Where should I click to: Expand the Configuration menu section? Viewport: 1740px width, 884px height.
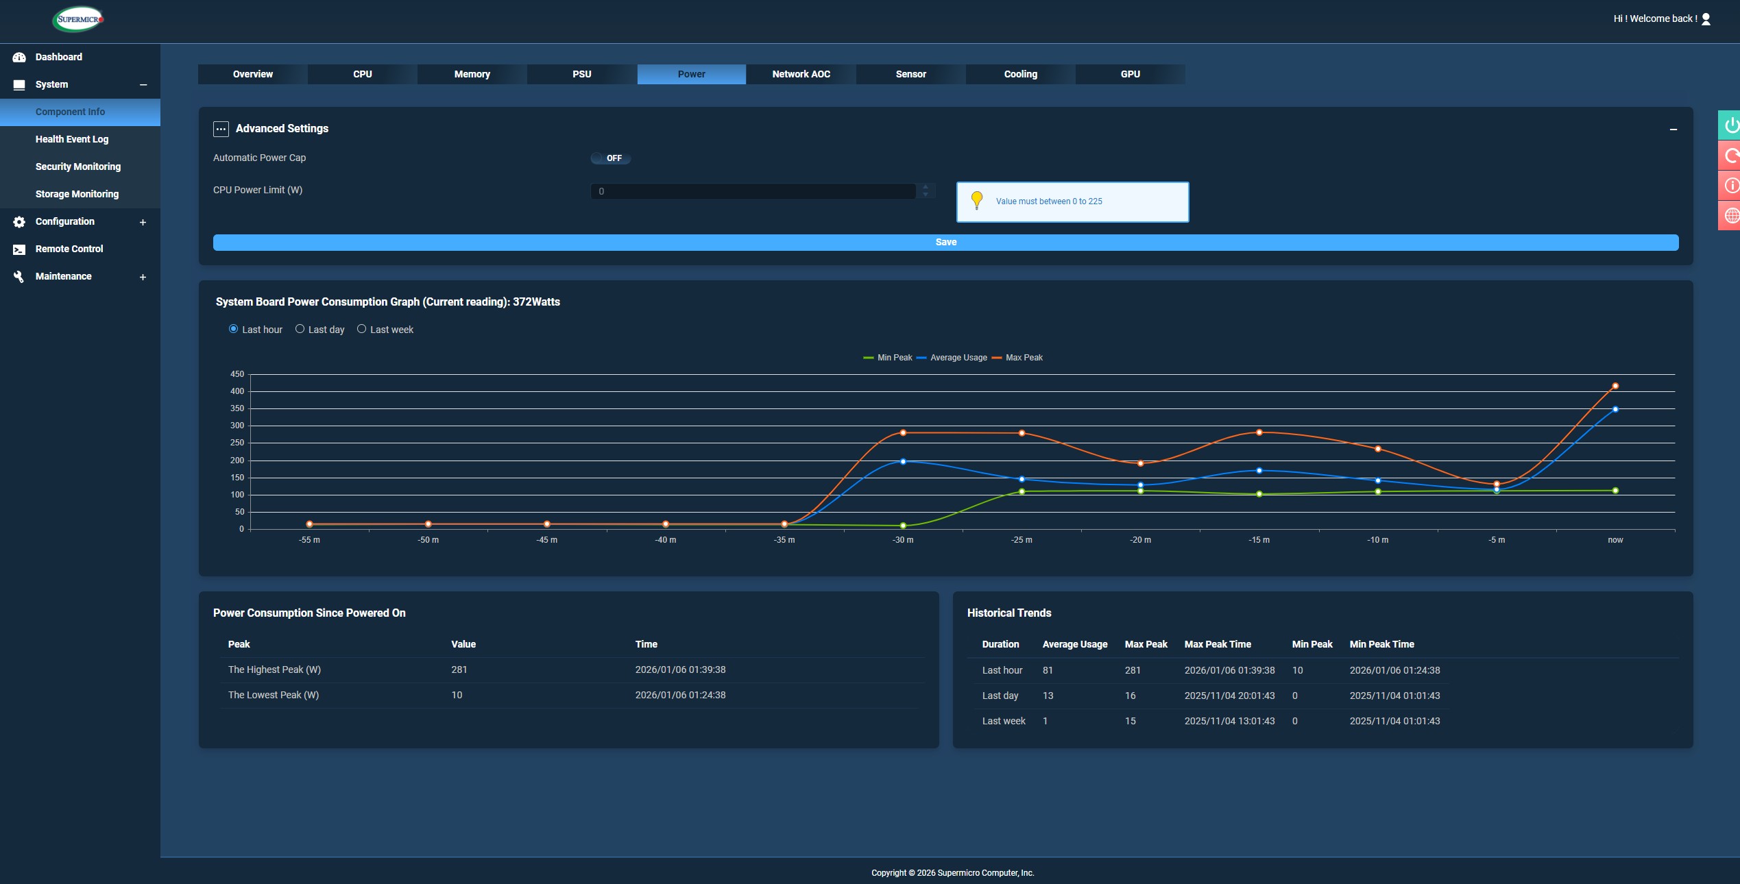(x=143, y=222)
